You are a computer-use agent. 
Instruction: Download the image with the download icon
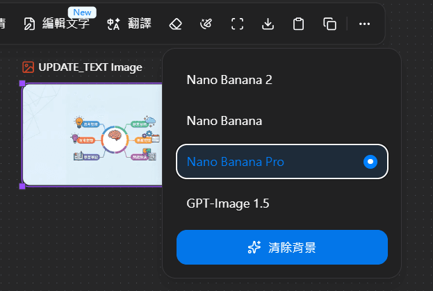[x=268, y=24]
